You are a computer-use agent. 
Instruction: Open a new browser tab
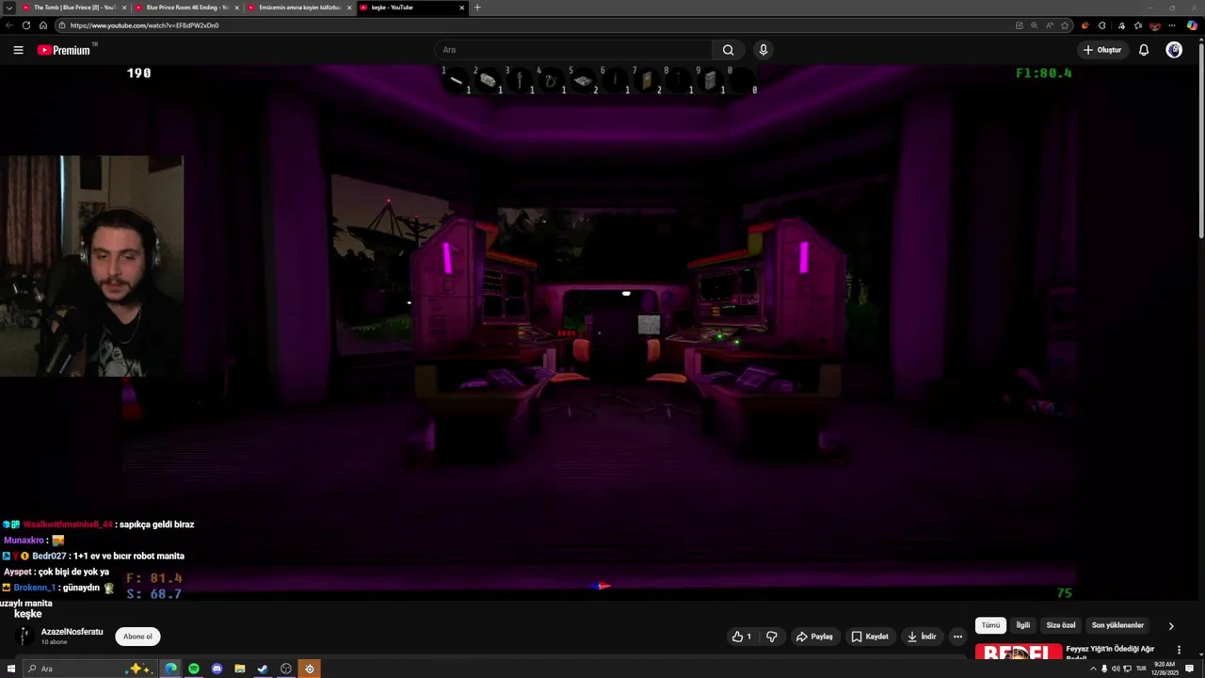pyautogui.click(x=477, y=8)
